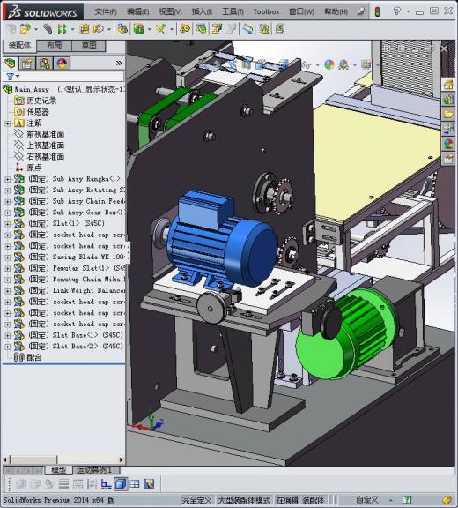Open the File Explorer folder task pane icon
This screenshot has width=458, height=508.
pyautogui.click(x=448, y=114)
